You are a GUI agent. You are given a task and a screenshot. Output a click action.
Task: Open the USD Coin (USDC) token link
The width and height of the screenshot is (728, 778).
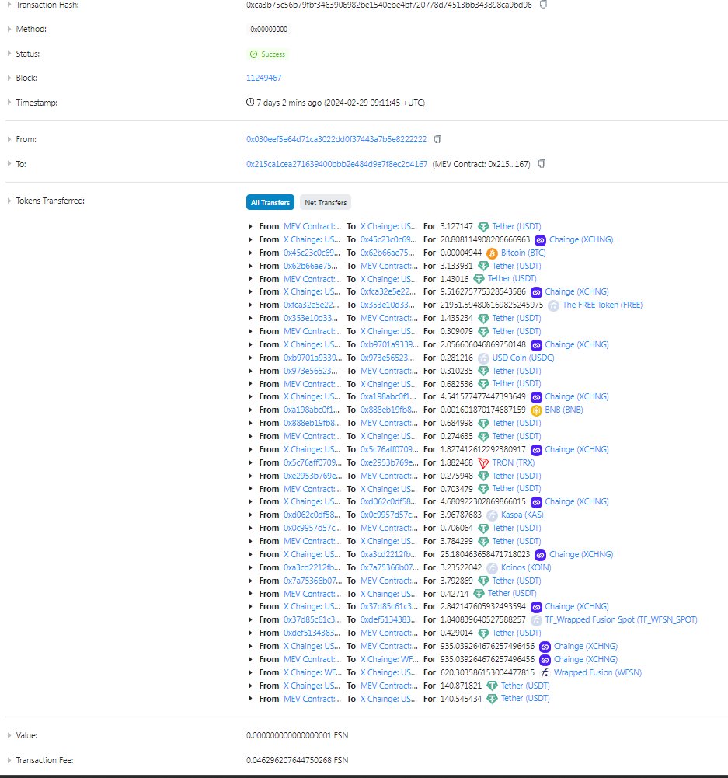523,358
